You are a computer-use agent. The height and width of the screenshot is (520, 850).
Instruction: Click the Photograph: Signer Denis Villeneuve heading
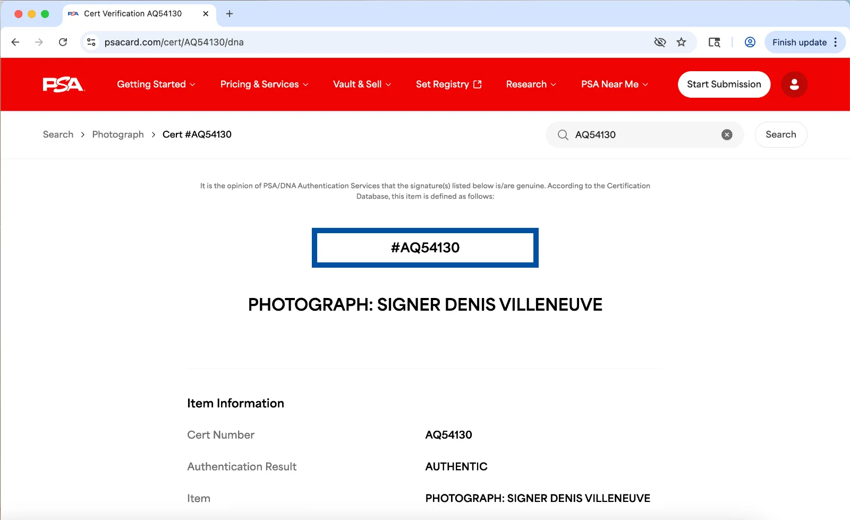click(x=425, y=305)
